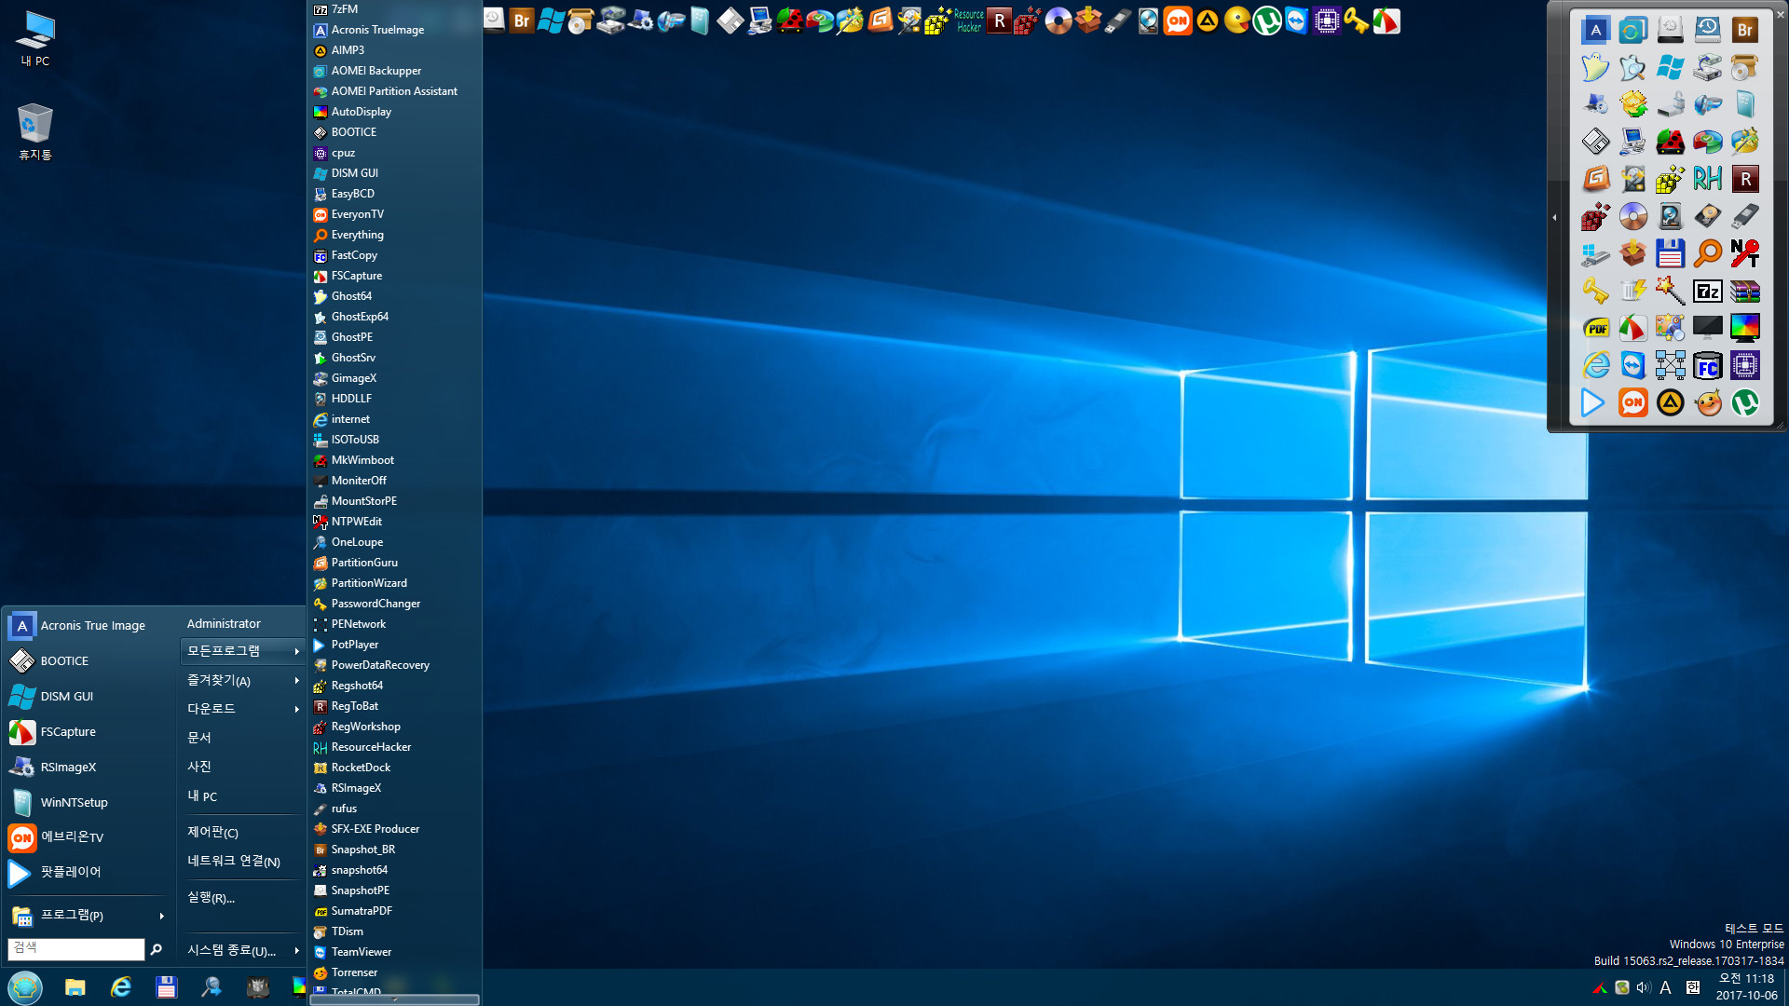
Task: Open EveryonTV orange ON icon in top dock
Action: click(x=1178, y=20)
